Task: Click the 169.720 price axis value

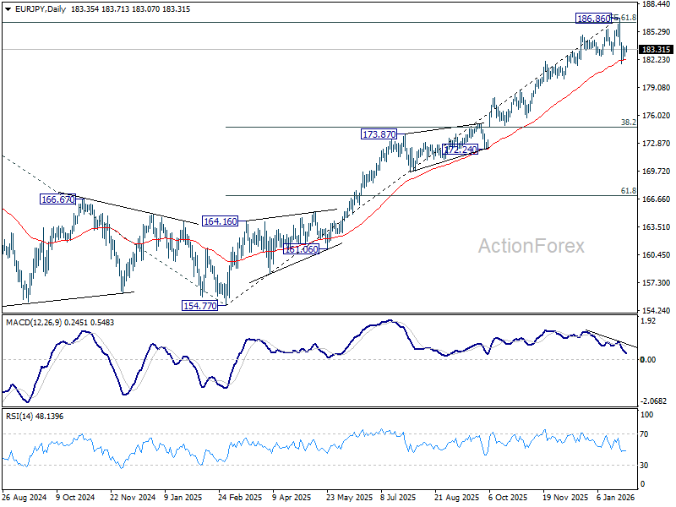Action: 657,172
